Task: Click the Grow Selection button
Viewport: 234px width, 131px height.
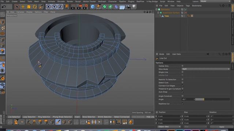Action: (89, 117)
